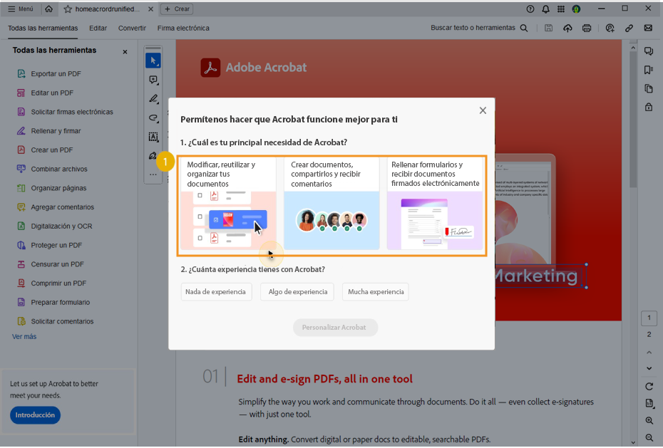Open the '+ Crear' tab dropdown
This screenshot has width=663, height=448.
click(177, 9)
